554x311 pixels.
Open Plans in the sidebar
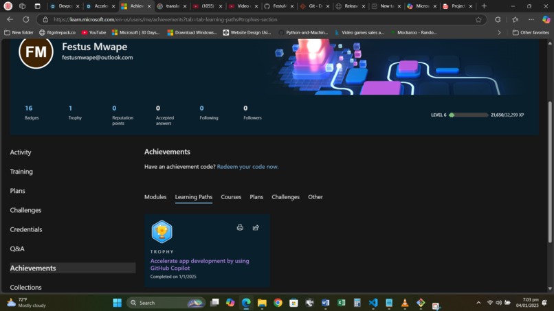17,191
